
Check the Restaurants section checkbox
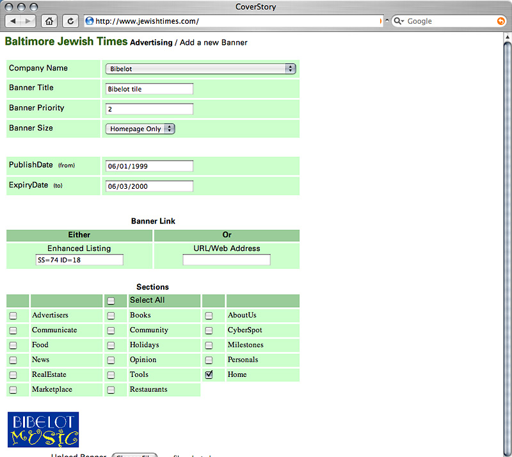(x=111, y=390)
